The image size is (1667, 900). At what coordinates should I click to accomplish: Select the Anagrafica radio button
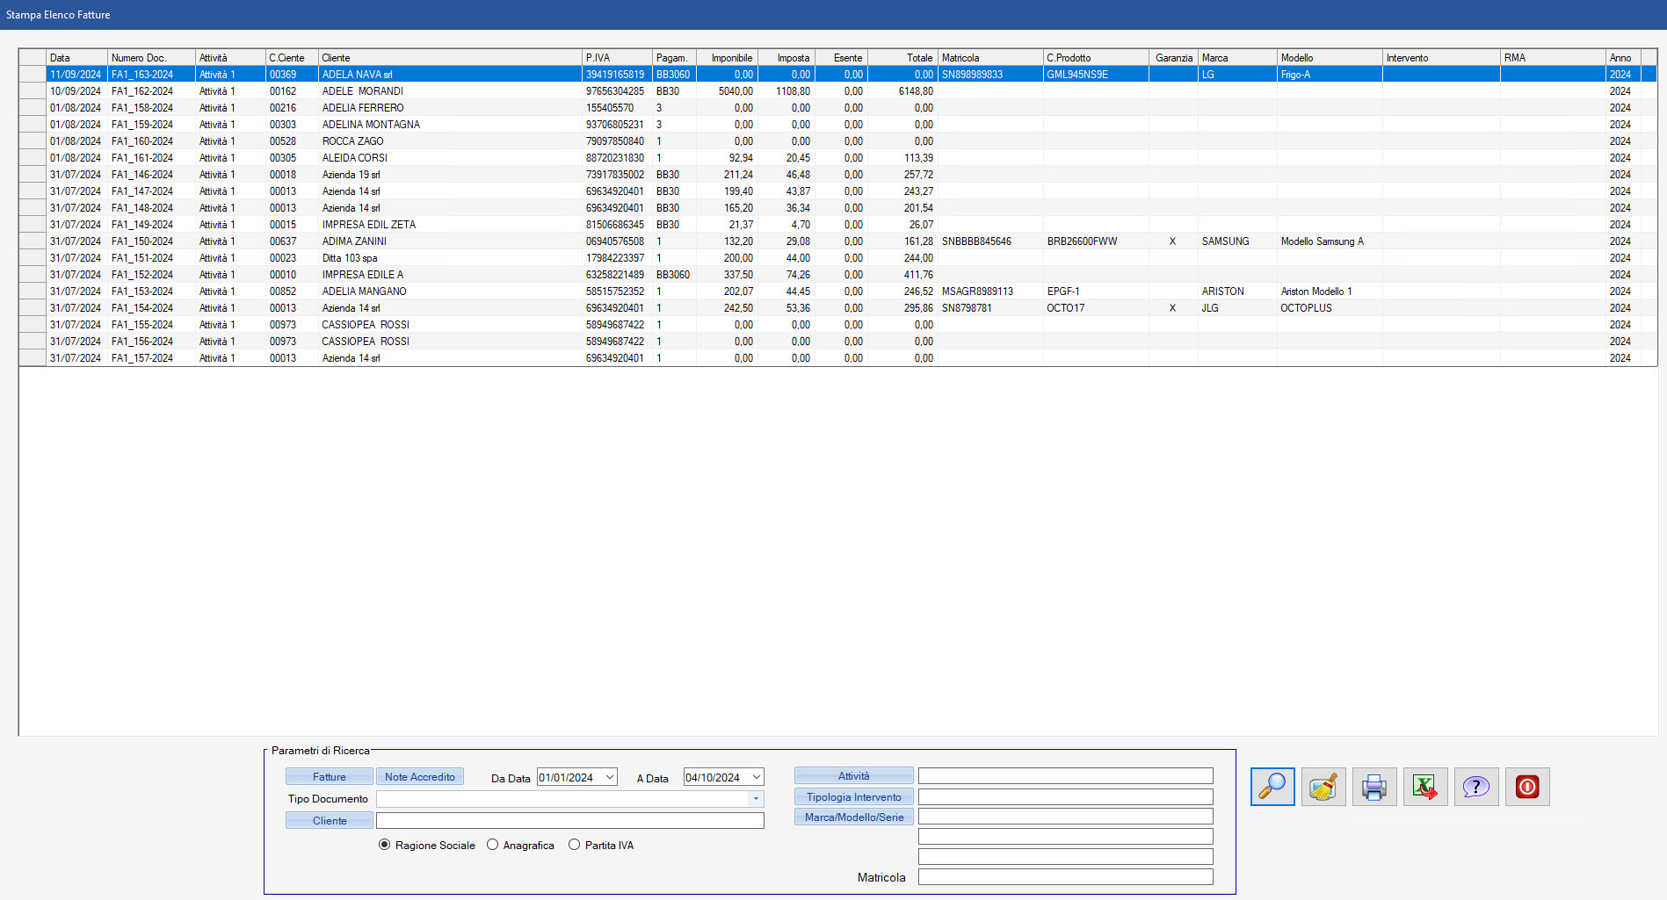493,845
